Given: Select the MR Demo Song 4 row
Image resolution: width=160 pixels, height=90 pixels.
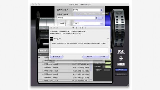Looking at the screenshot, I should pos(64,67).
